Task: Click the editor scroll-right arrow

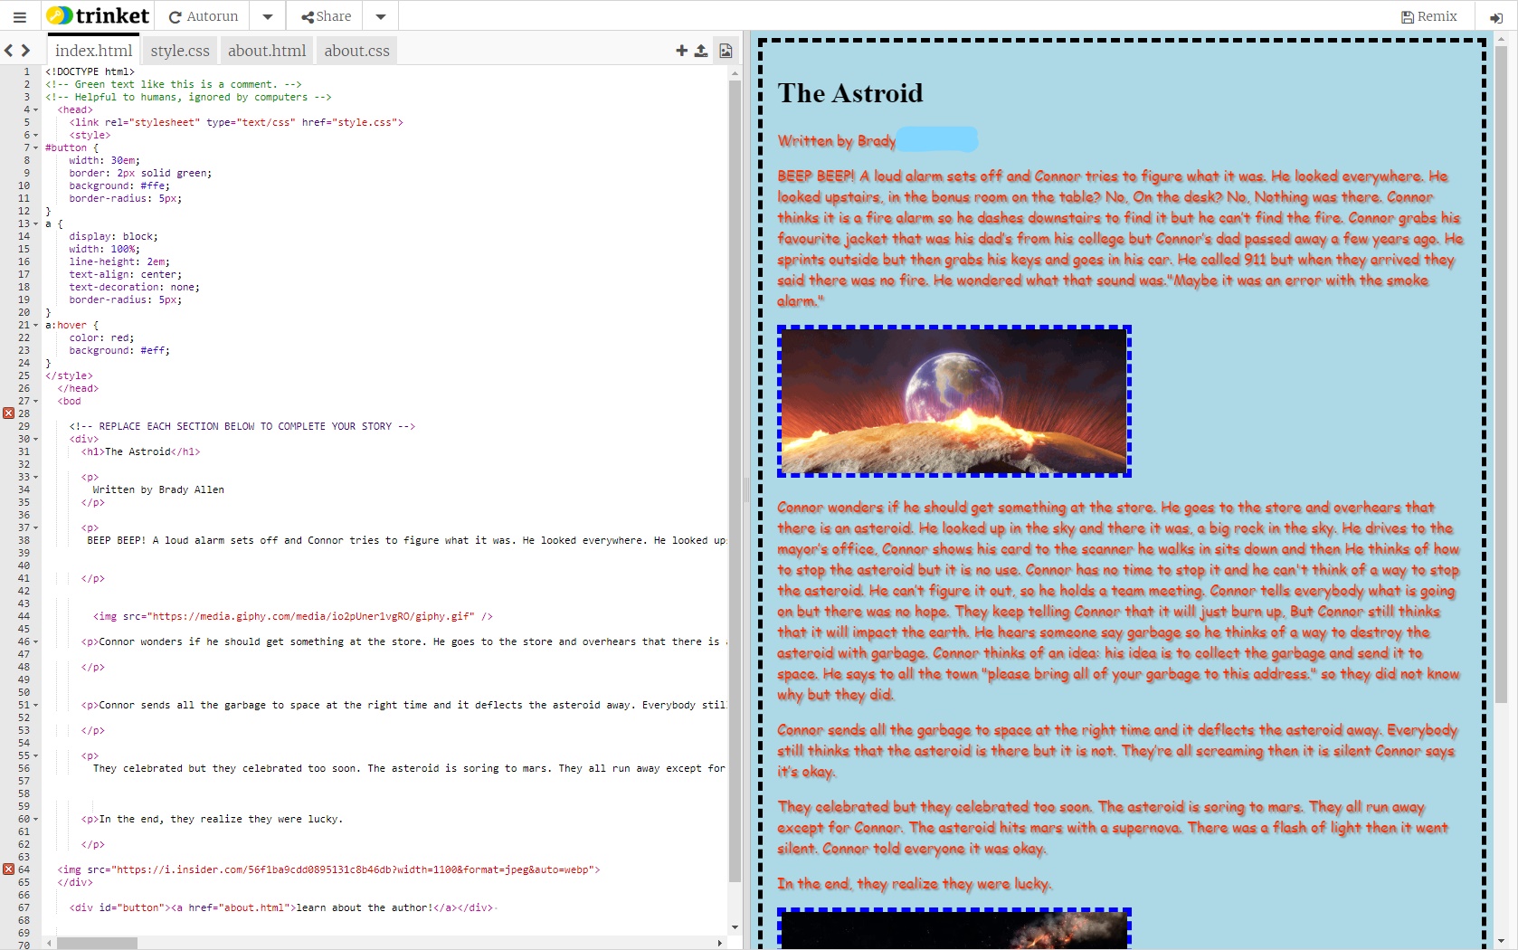Action: [x=720, y=944]
